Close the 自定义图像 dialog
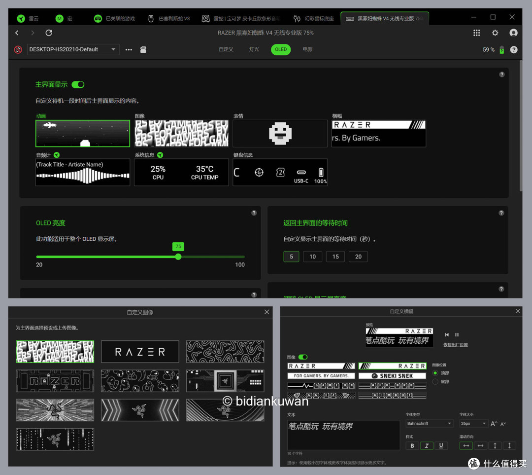Image resolution: width=532 pixels, height=475 pixels. 266,312
